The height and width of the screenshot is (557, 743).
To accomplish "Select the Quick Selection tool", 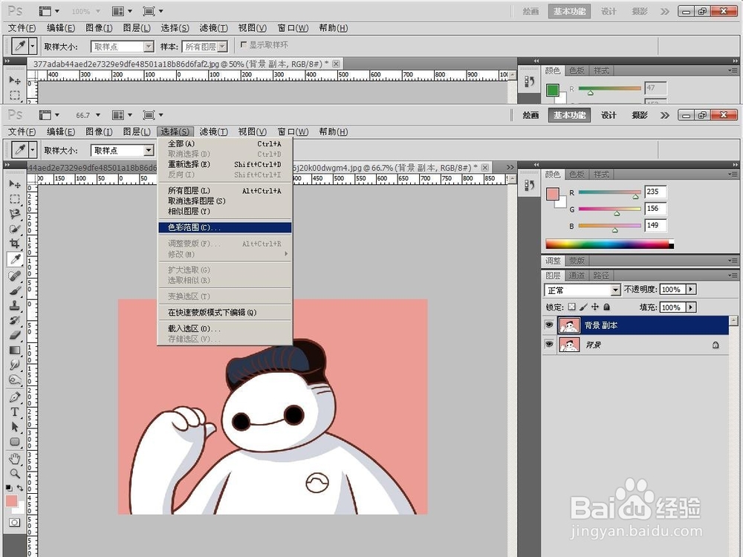I will tap(15, 229).
